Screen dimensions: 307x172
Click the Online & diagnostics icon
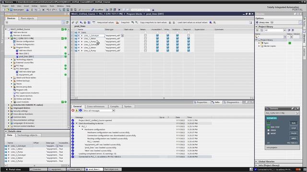[14, 44]
